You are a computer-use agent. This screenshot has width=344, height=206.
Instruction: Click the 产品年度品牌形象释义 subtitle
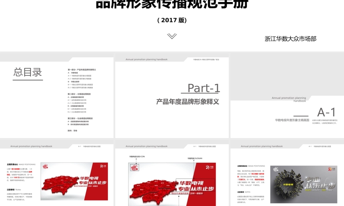pyautogui.click(x=187, y=102)
